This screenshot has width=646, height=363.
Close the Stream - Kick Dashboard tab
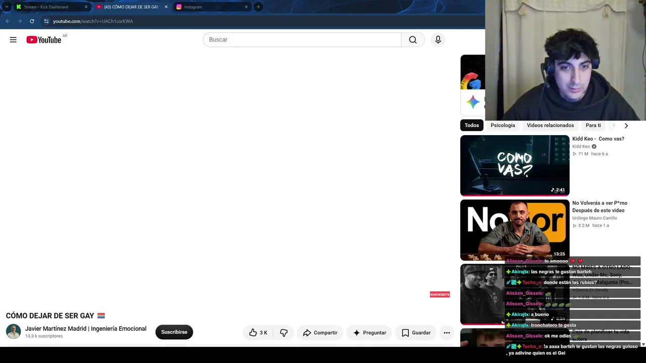pos(86,7)
